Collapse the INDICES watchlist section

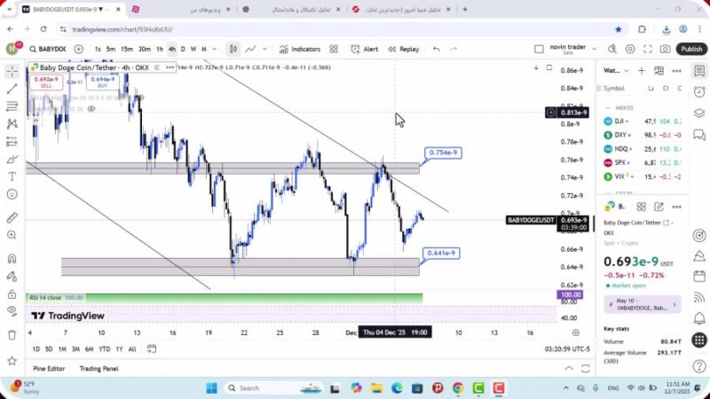click(x=609, y=106)
